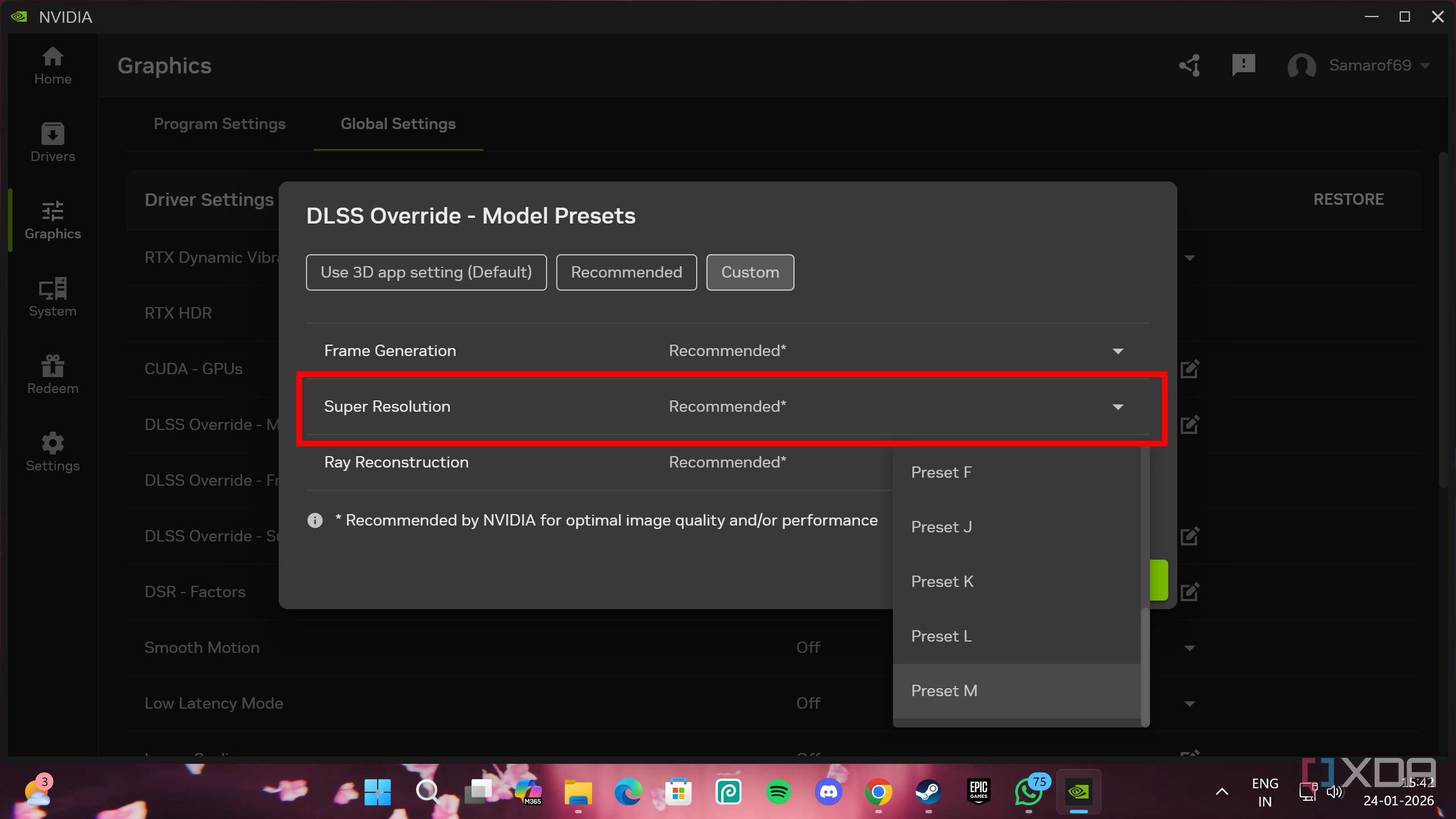Select Preset J from the list

tap(1017, 527)
